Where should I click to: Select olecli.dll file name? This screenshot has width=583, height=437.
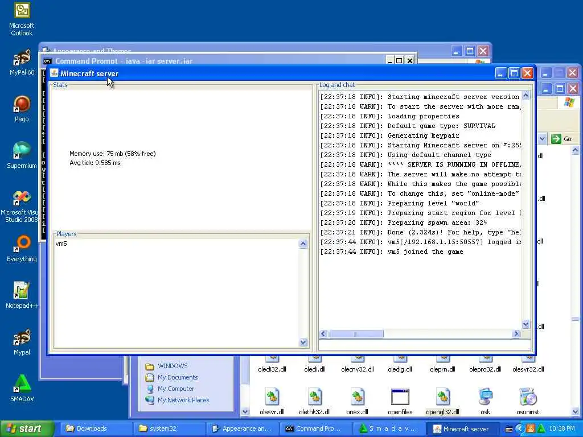(314, 369)
